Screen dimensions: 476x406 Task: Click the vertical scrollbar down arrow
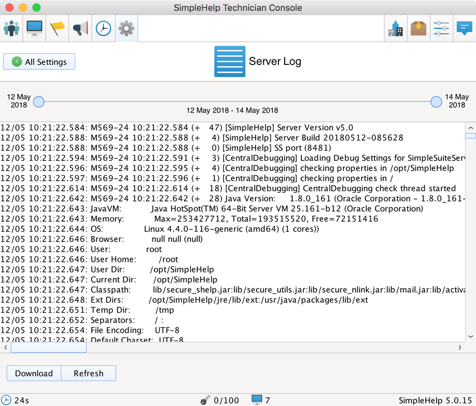click(470, 336)
